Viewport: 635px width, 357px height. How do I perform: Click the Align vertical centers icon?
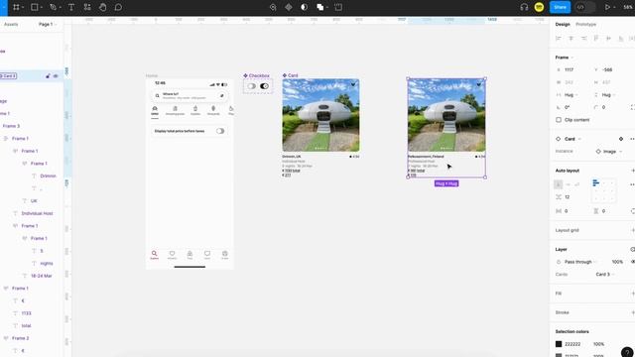click(x=608, y=38)
